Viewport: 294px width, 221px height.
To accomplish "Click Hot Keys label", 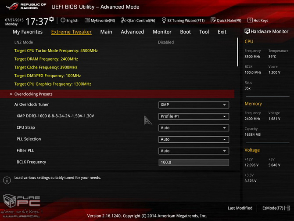I will [261, 21].
